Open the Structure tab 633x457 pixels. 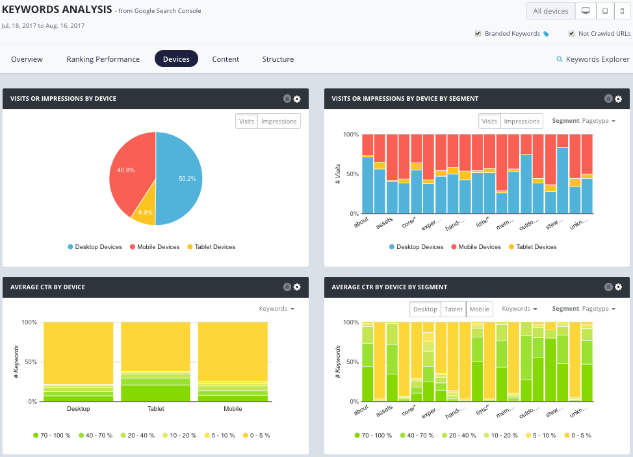click(x=278, y=59)
